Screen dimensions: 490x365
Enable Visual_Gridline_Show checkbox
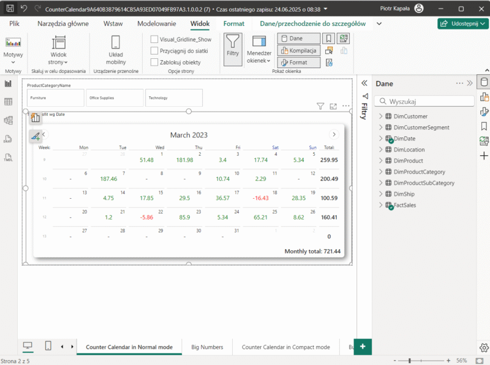pos(154,39)
